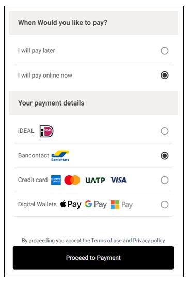Click the 'Digital Wallets' option label

click(x=37, y=204)
